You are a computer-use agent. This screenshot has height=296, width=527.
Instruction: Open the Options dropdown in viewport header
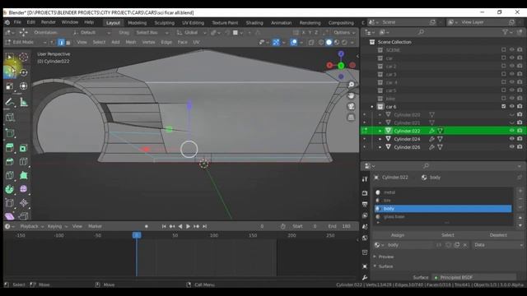point(344,33)
